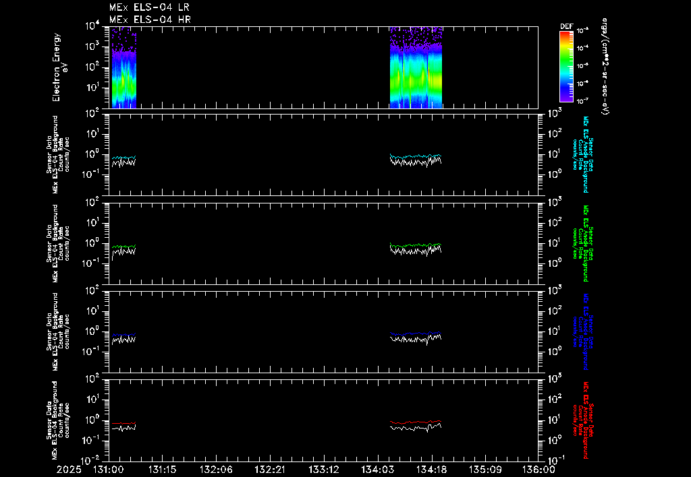Click the 10^4 tick on electron energy axis
Image resolution: width=691 pixels, height=477 pixels.
pyautogui.click(x=92, y=26)
